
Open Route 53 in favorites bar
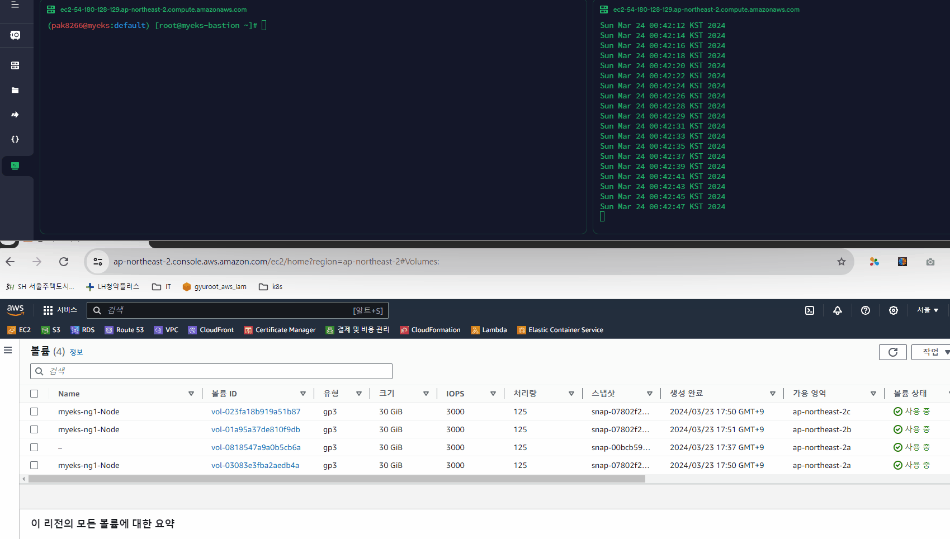(125, 330)
